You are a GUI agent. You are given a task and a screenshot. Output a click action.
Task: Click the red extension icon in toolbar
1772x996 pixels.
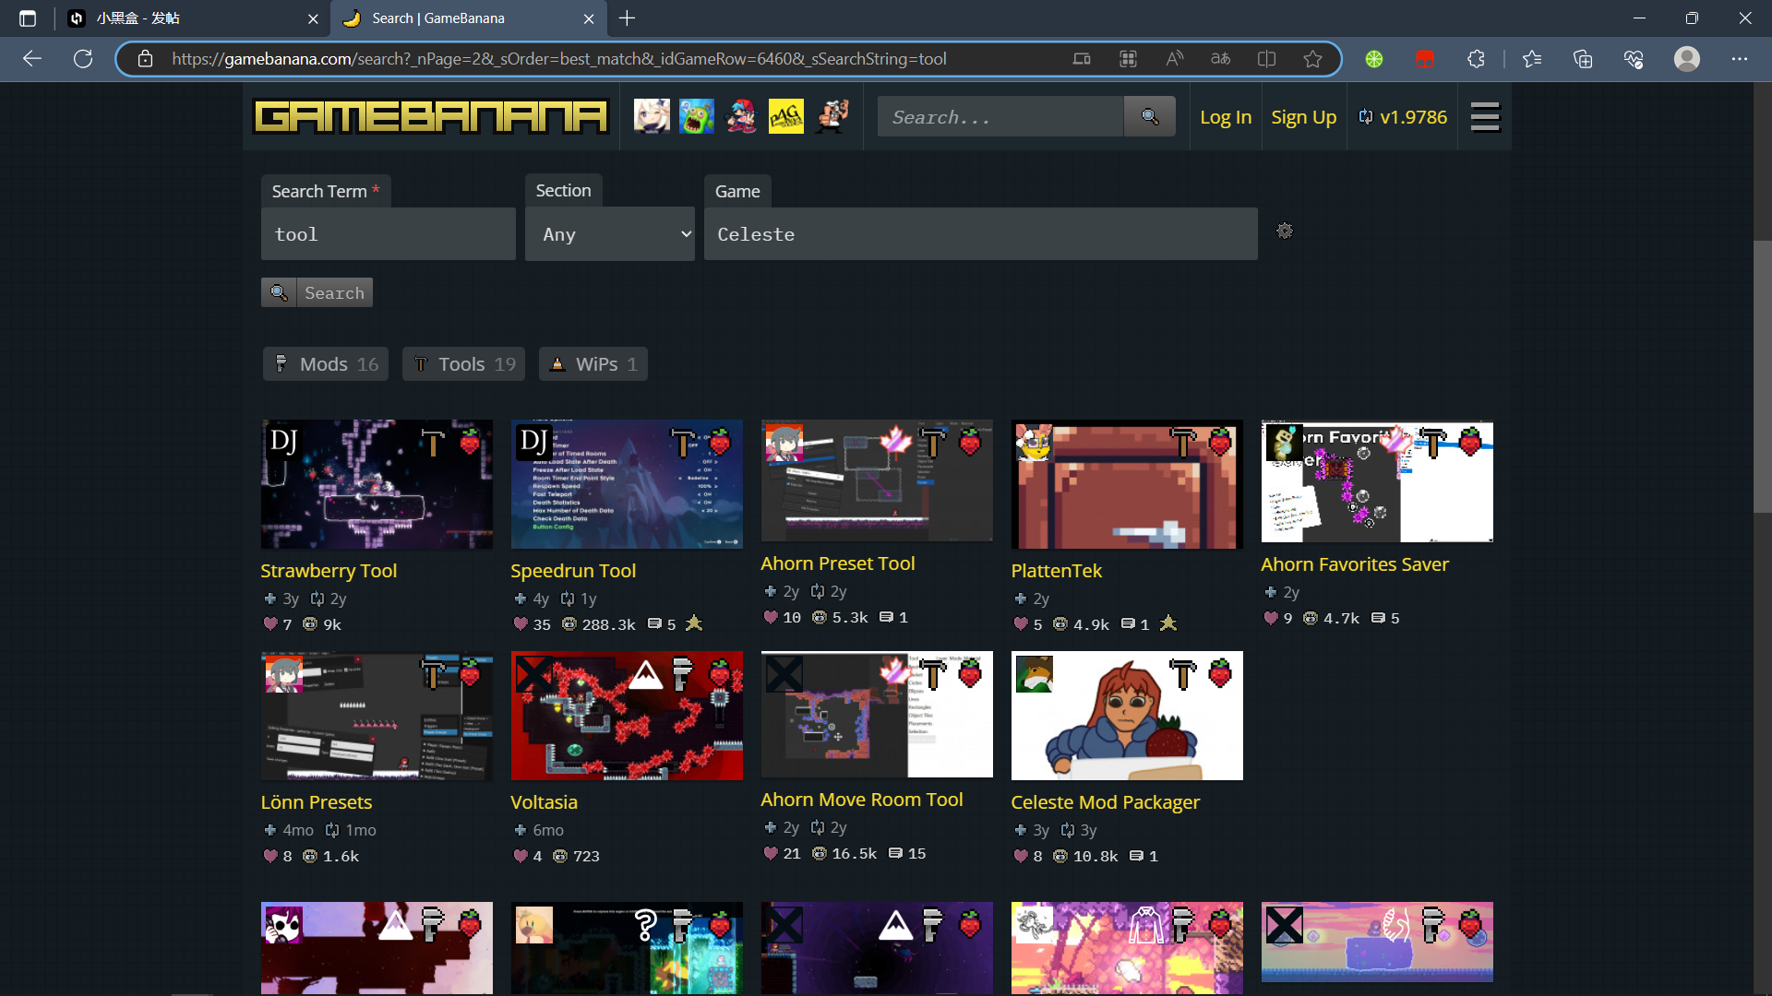(x=1425, y=59)
